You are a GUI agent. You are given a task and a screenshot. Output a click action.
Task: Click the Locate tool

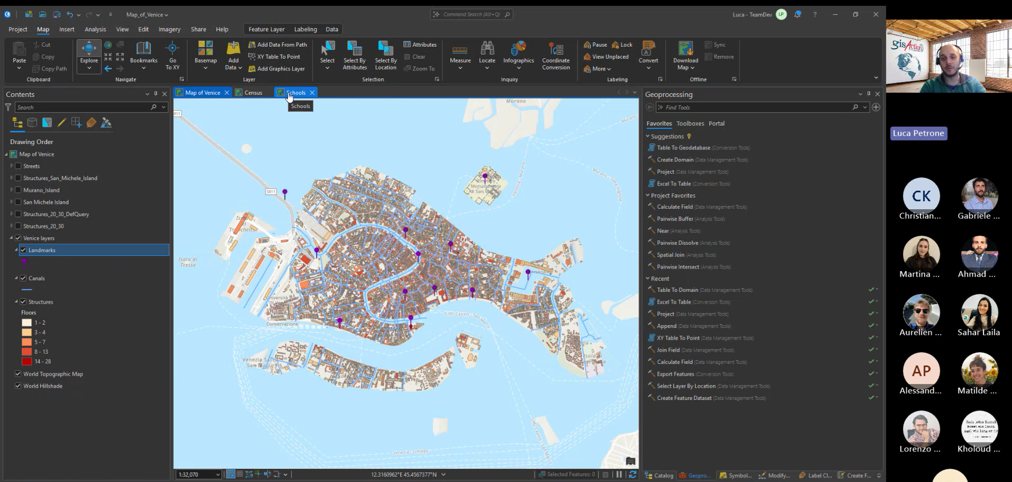point(487,55)
